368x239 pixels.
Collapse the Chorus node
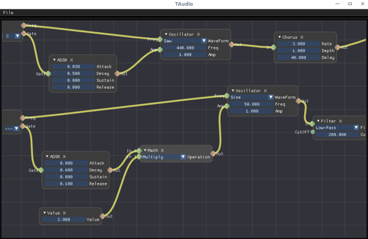tap(279, 37)
